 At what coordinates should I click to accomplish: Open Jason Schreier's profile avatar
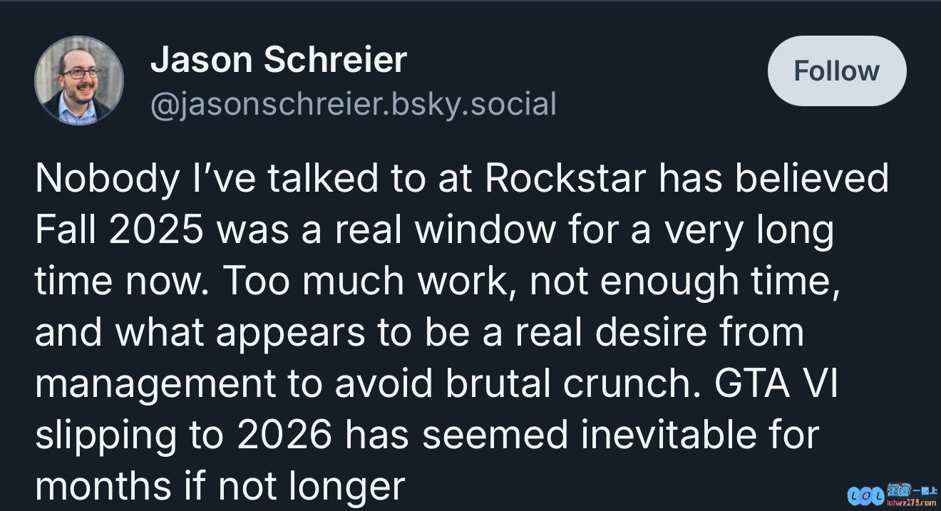pos(79,81)
